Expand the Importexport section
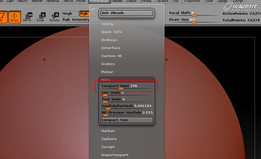 pyautogui.click(x=115, y=155)
